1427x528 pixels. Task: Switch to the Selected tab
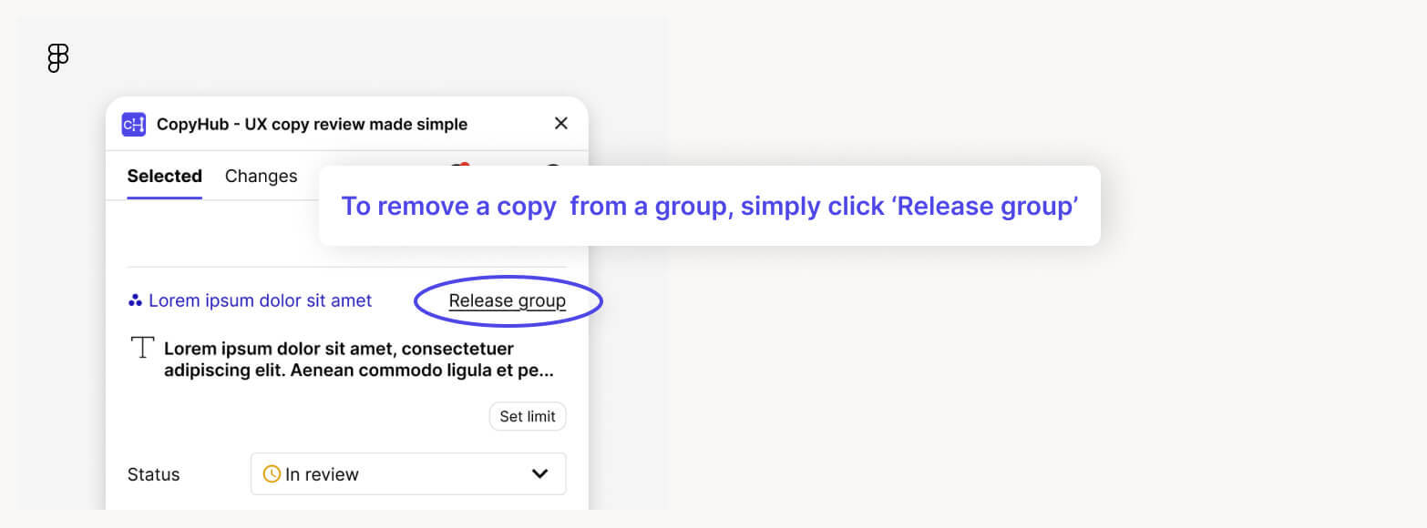coord(165,177)
